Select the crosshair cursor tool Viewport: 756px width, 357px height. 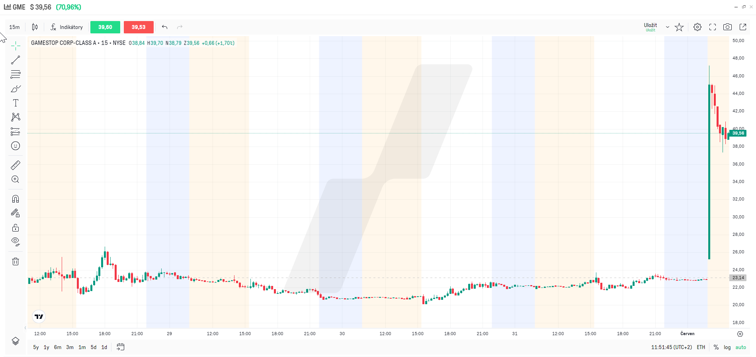point(16,46)
